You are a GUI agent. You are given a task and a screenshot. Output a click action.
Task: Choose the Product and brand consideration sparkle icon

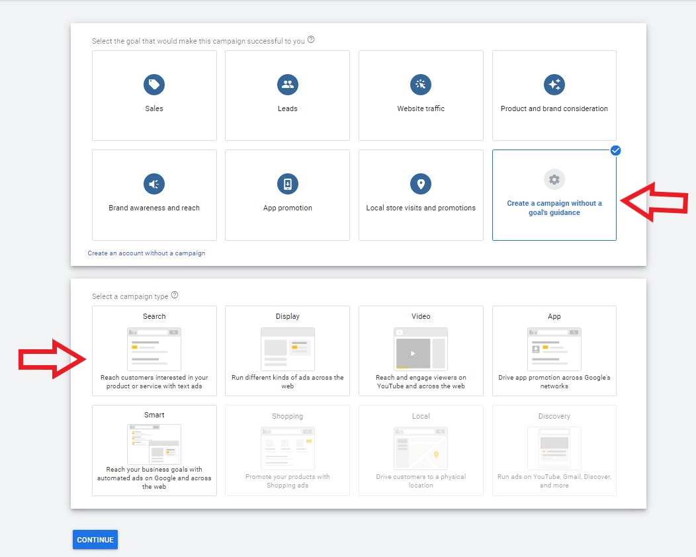[554, 85]
